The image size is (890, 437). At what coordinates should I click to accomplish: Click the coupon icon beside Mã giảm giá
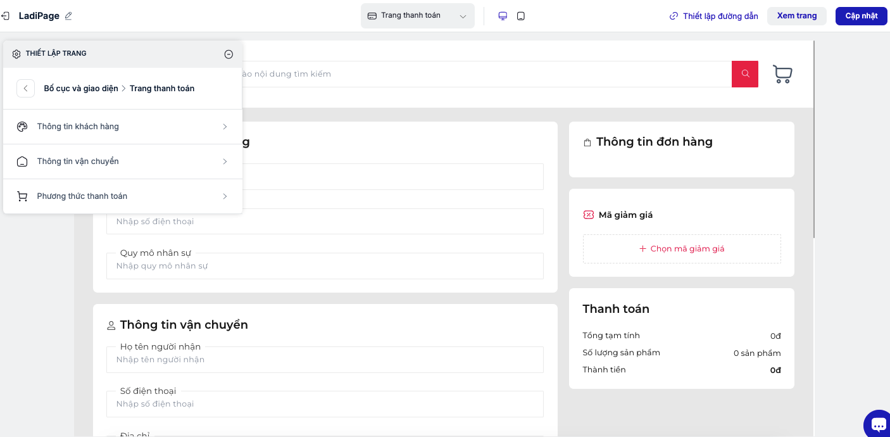588,215
